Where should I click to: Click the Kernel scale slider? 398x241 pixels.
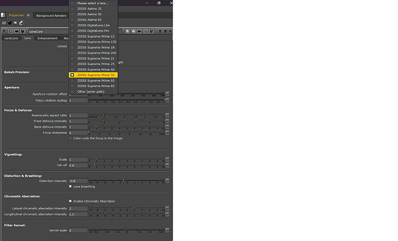(126, 231)
